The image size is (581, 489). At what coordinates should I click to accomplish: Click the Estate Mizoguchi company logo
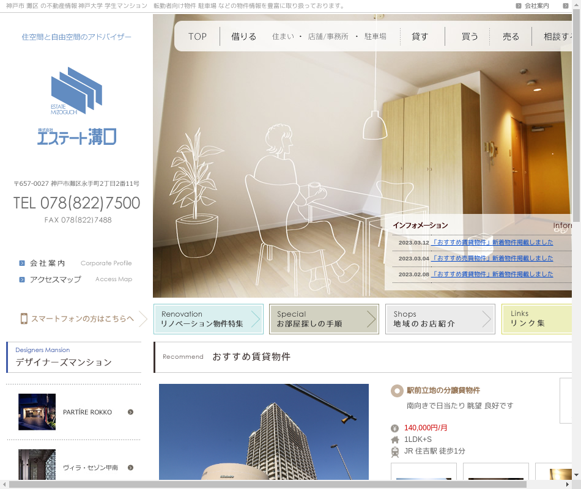tap(76, 106)
